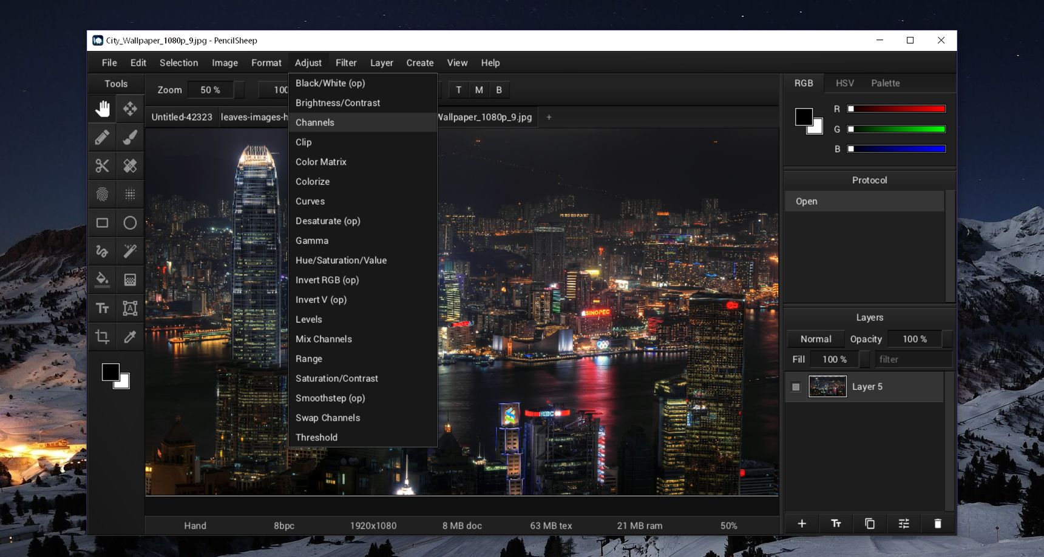
Task: Open layer settings sliders icon
Action: [904, 524]
